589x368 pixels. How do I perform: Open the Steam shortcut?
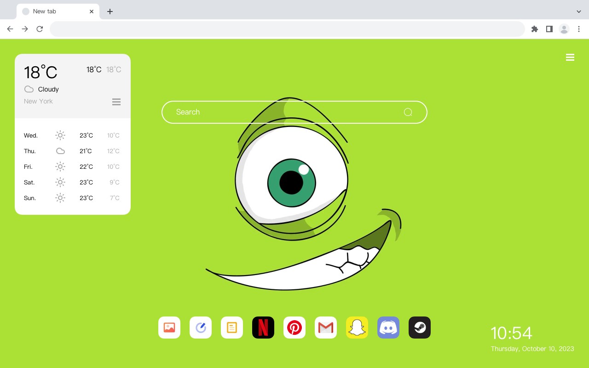[420, 328]
